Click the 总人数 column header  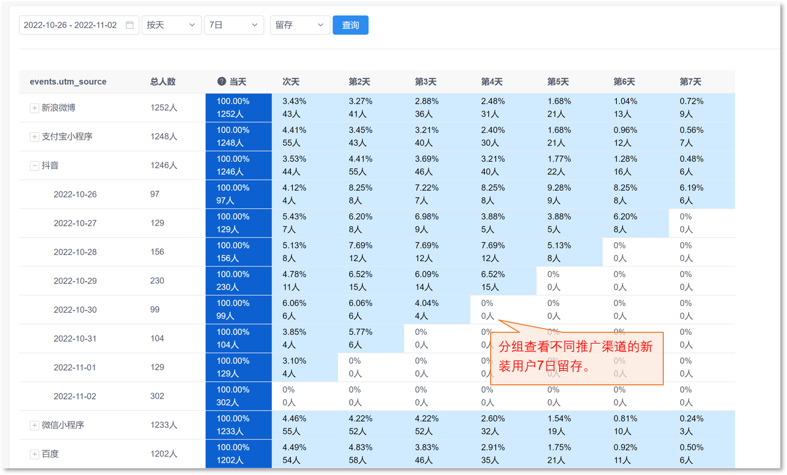[x=163, y=81]
